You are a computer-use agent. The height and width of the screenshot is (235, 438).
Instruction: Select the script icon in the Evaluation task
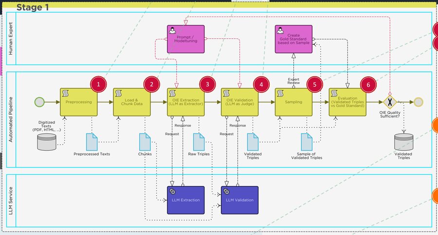click(334, 93)
